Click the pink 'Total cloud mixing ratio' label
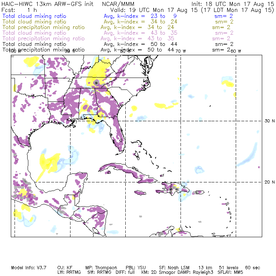Viewport: 276px width, 276px height. [x=34, y=33]
